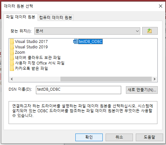The width and height of the screenshot is (166, 145).
Task: Create new DSN with 새로 만들기(N)...
Action: click(142, 90)
